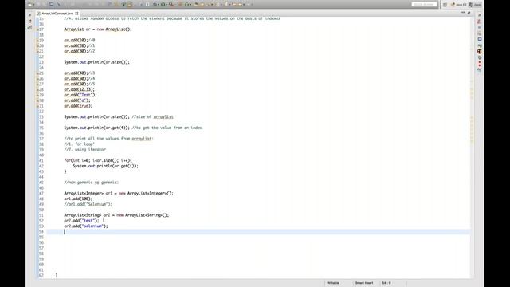
Task: Click on line 'ar.add(true);'
Action: tap(78, 106)
